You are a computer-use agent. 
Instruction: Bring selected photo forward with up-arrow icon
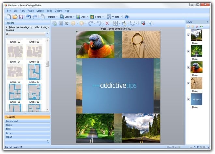coord(73,23)
